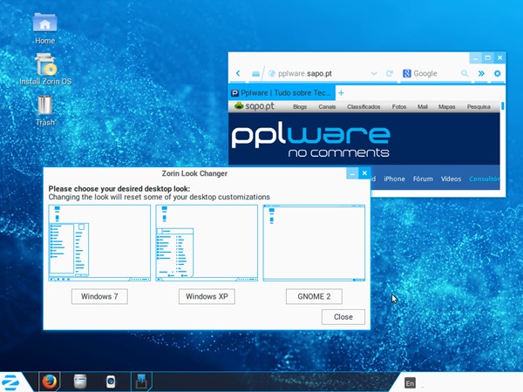
Task: Show more toolbar items chevron
Action: coord(481,73)
